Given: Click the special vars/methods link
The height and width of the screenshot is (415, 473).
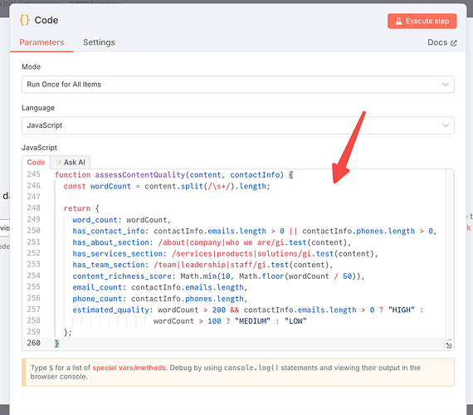Looking at the screenshot, I should tap(129, 368).
